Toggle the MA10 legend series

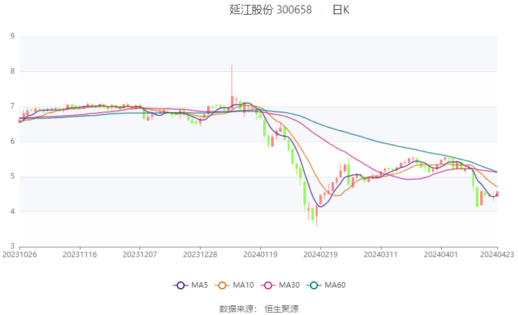tap(234, 285)
